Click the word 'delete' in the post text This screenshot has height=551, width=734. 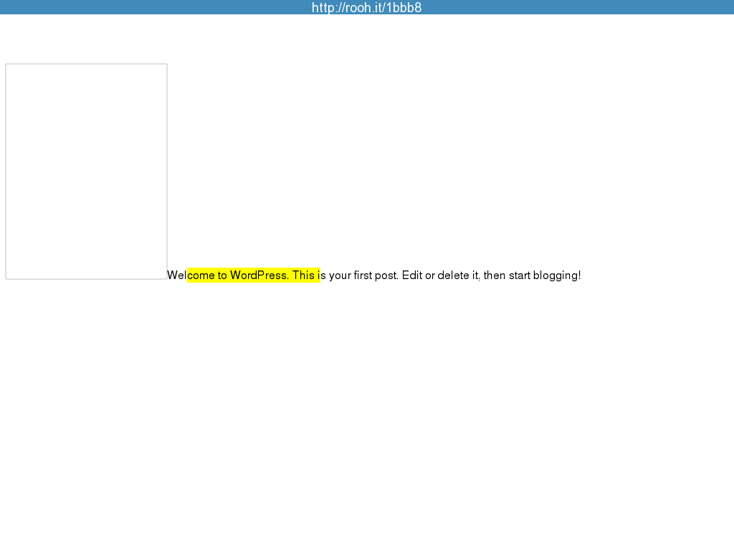pyautogui.click(x=453, y=275)
